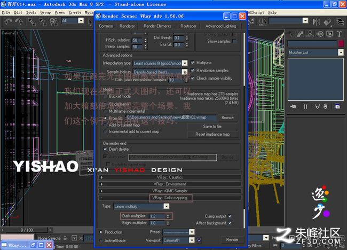Restore the minimized VRay window in the bottom-left corner

coord(33,245)
